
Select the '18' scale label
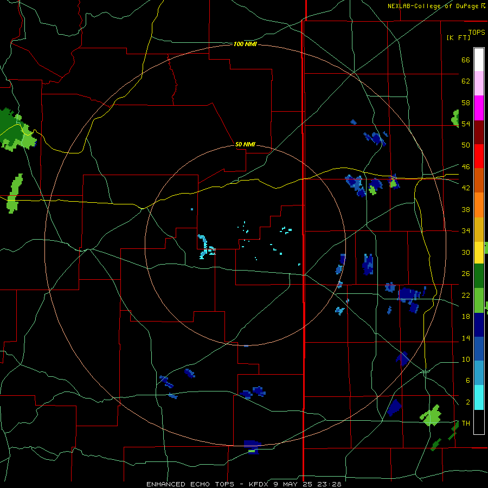(466, 317)
